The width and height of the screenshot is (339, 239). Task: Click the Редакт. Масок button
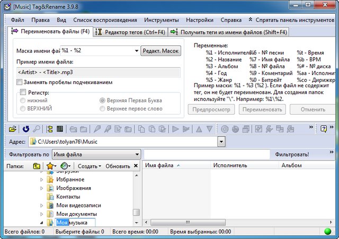tap(161, 51)
